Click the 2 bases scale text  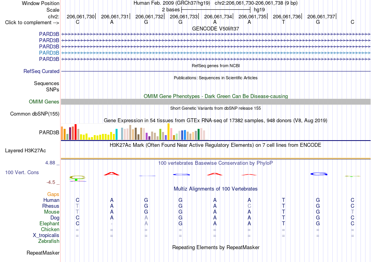pos(171,10)
